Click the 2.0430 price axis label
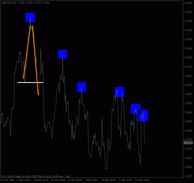This screenshot has width=194, height=183. (188, 3)
